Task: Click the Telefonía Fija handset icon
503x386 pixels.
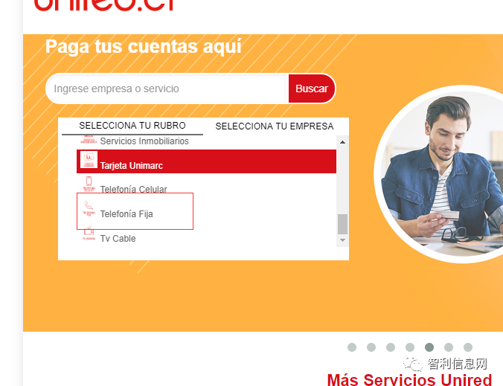Action: coord(89,208)
